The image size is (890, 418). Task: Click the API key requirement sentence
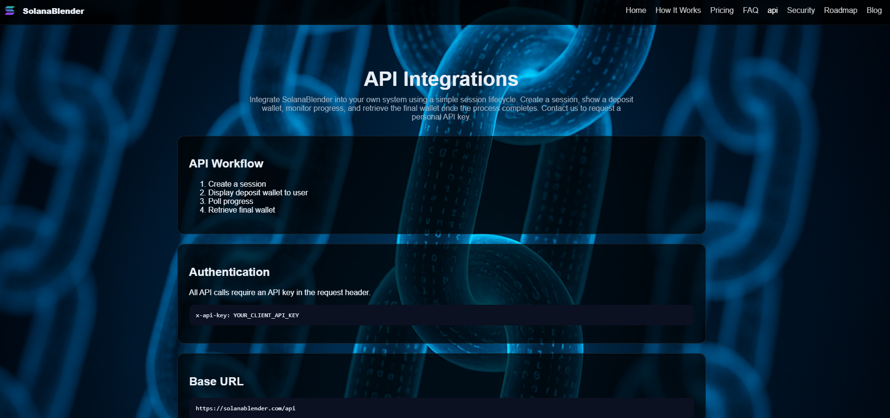[280, 292]
